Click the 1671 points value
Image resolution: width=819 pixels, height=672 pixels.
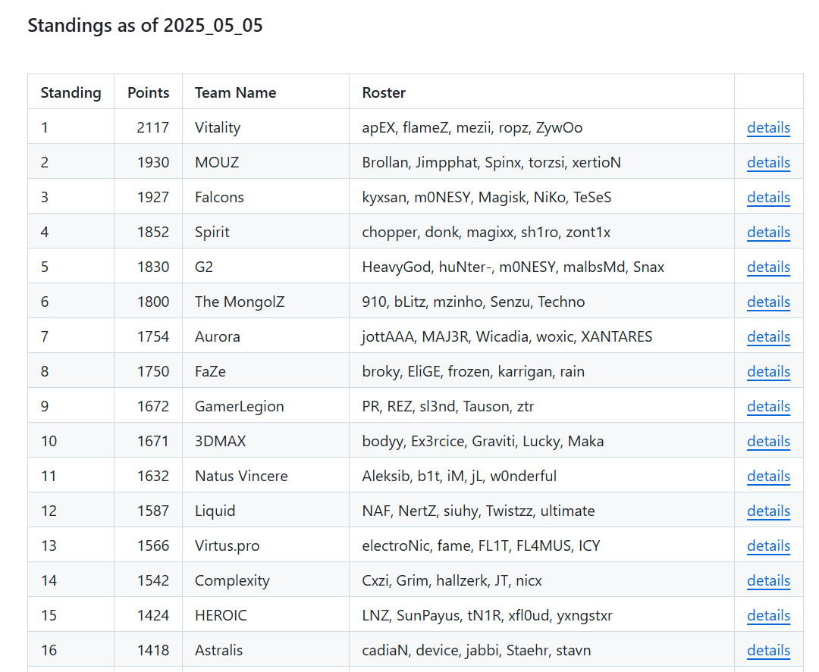[153, 441]
